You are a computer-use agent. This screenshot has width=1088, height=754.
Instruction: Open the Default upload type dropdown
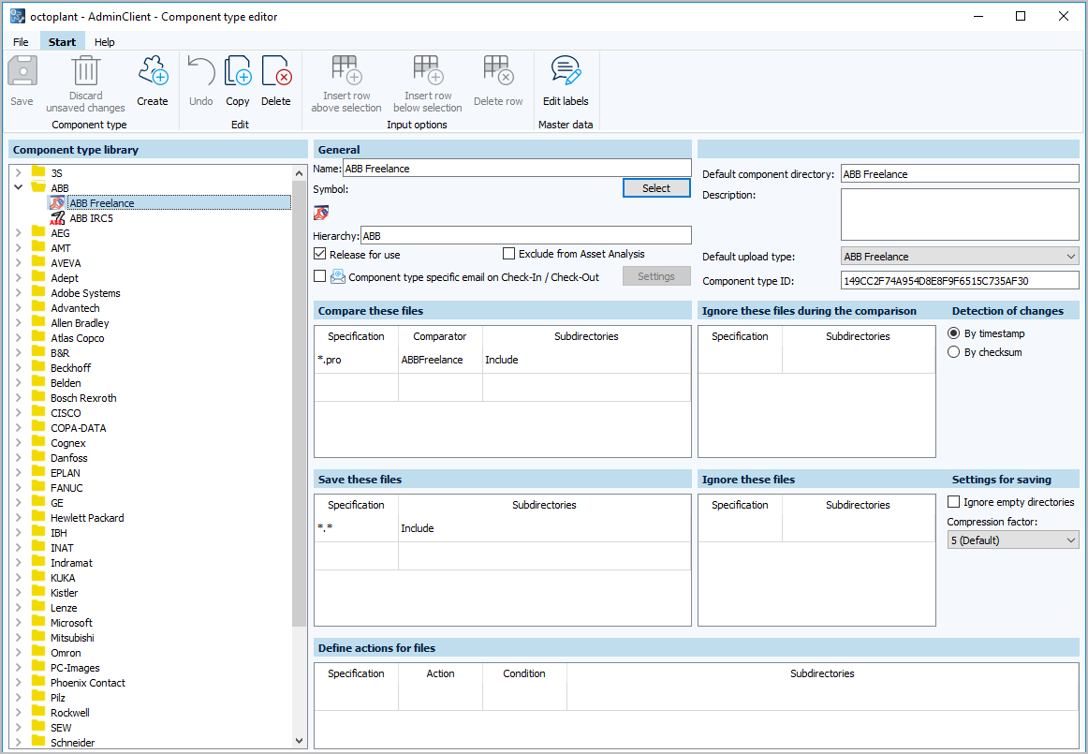tap(1071, 256)
